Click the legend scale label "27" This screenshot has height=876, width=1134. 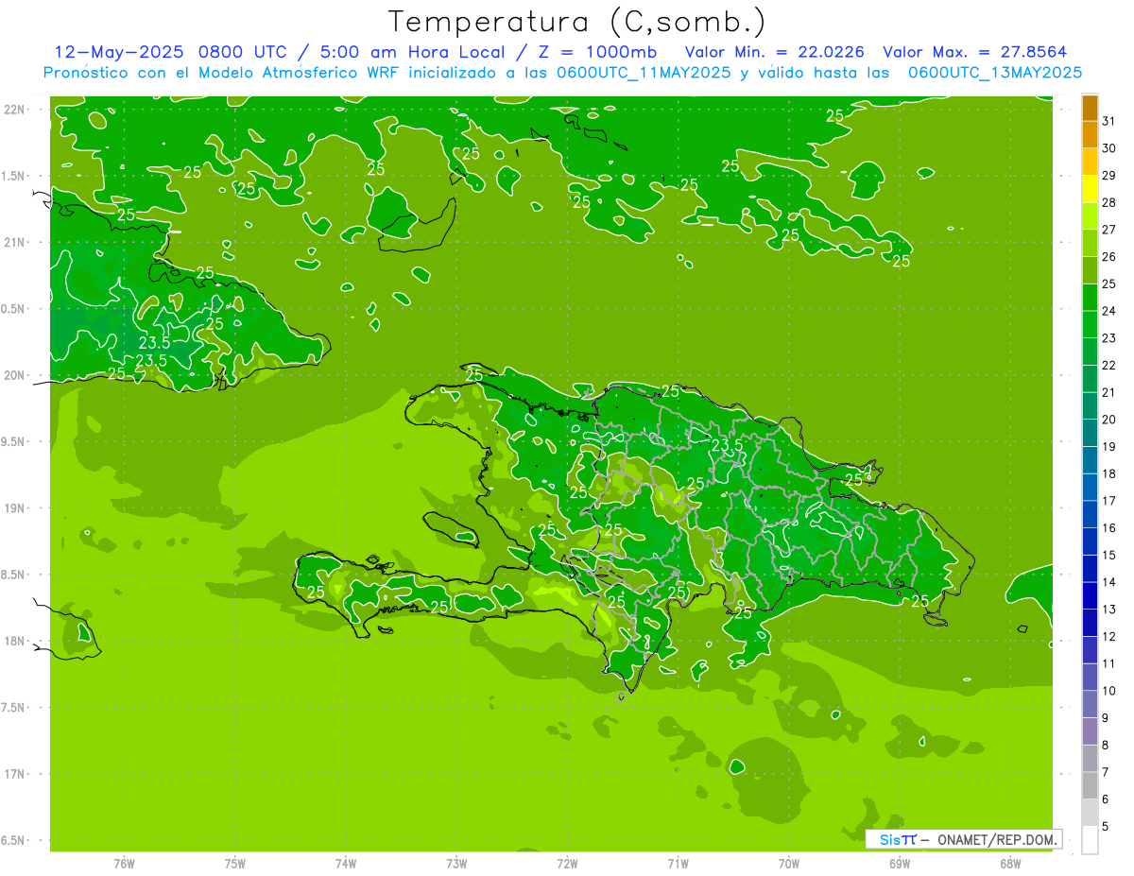pos(1109,230)
